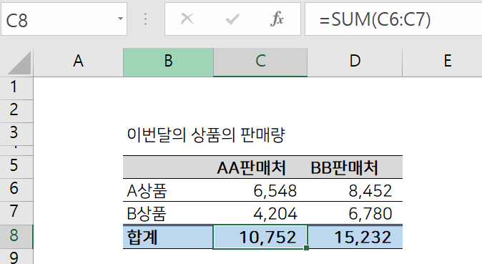This screenshot has height=264, width=482.
Task: Click the Cancel (X) formula icon
Action: (x=187, y=19)
